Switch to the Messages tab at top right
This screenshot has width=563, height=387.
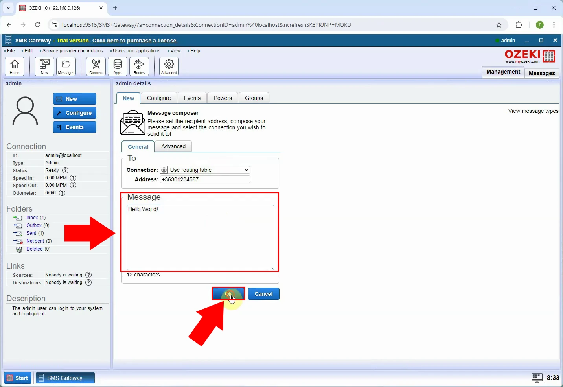[542, 73]
